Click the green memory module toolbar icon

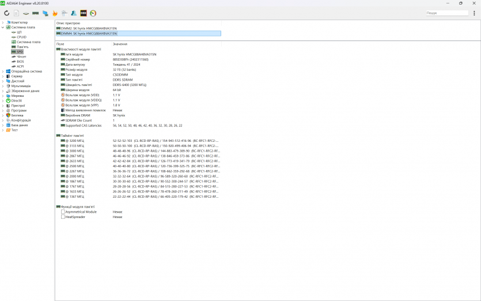pos(36,13)
